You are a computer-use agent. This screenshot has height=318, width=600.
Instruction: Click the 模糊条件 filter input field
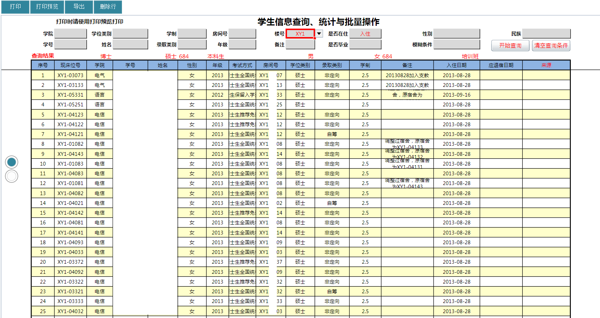pyautogui.click(x=456, y=45)
